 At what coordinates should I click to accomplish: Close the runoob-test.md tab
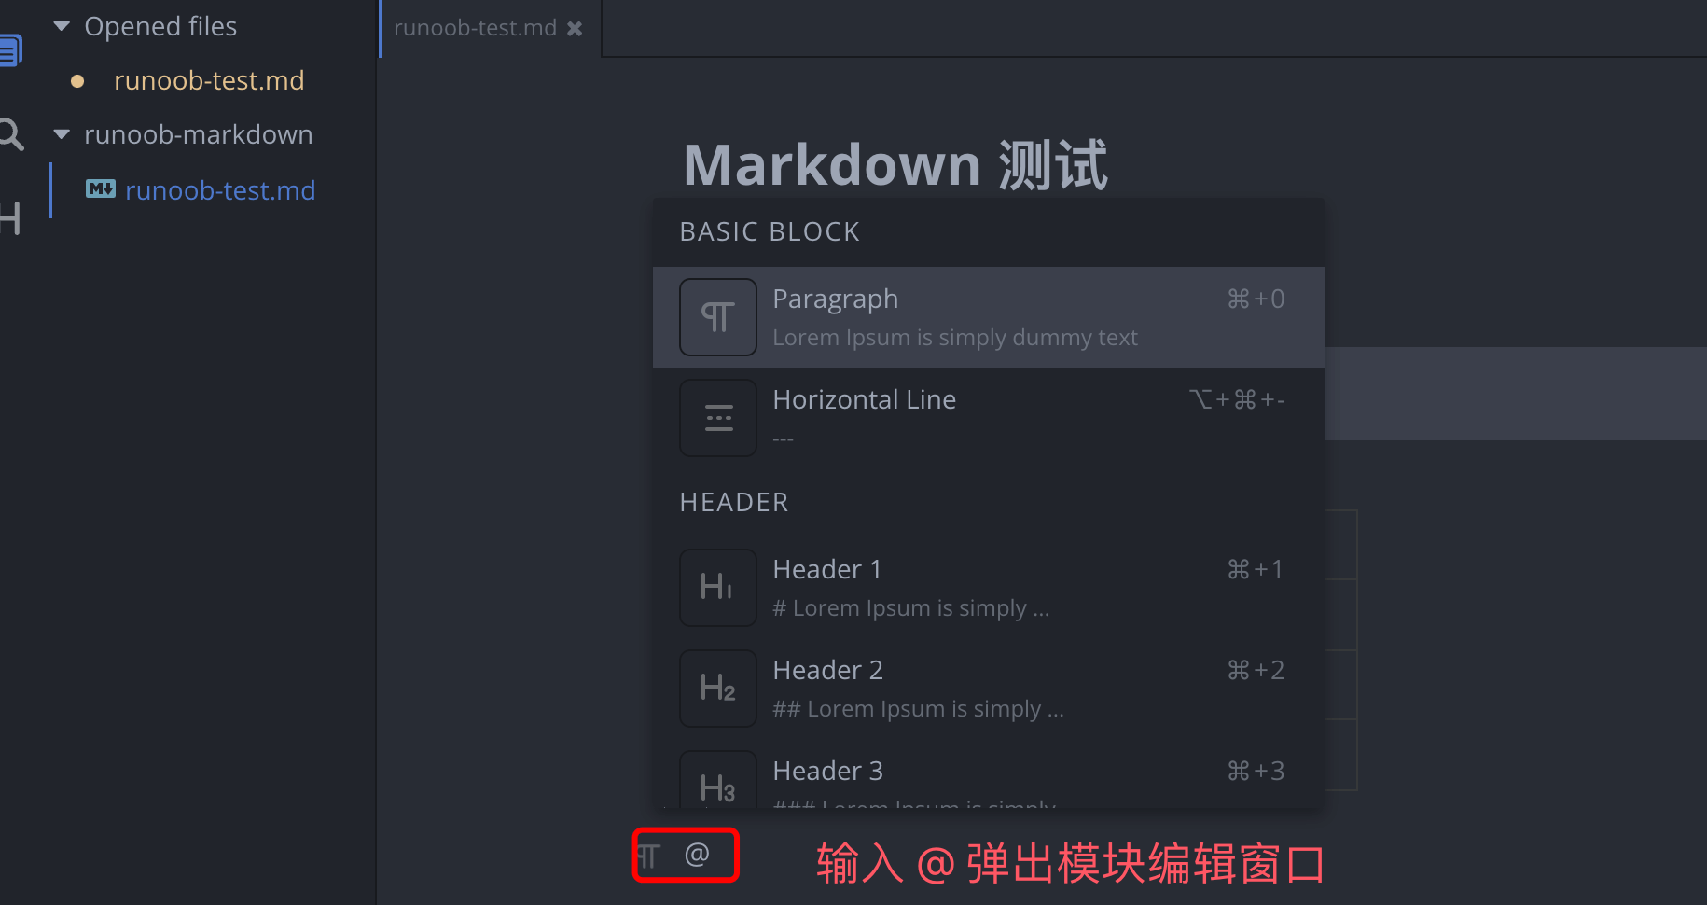point(575,29)
